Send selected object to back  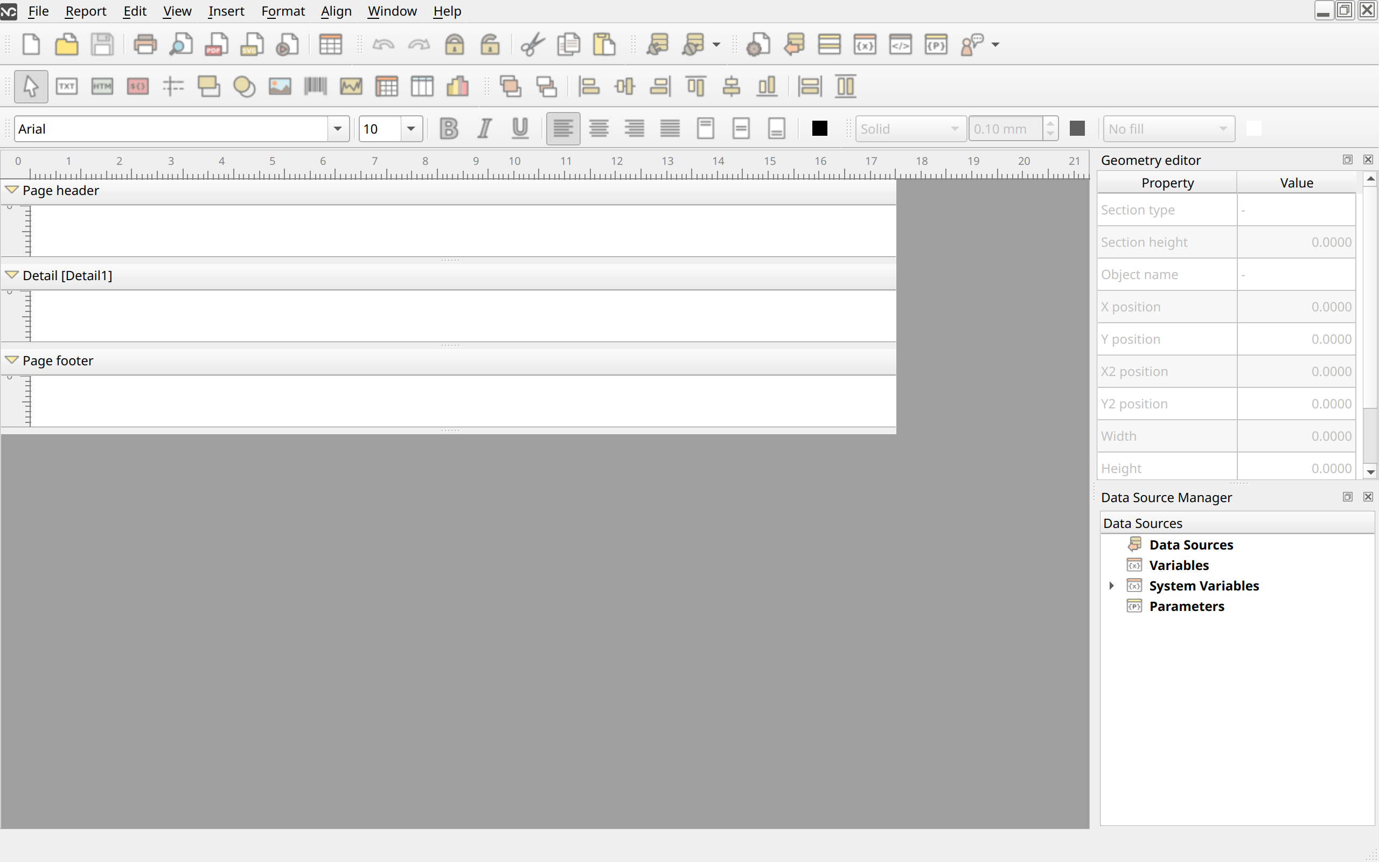[x=546, y=86]
